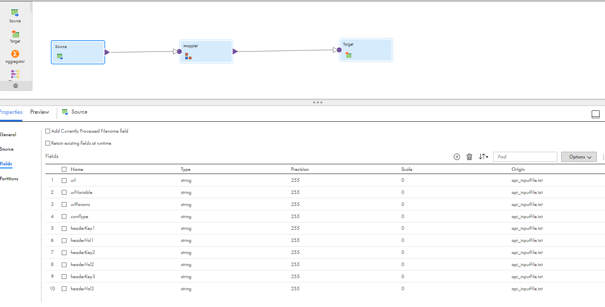605x307 pixels.
Task: Click Source node output port arrow
Action: pyautogui.click(x=107, y=52)
